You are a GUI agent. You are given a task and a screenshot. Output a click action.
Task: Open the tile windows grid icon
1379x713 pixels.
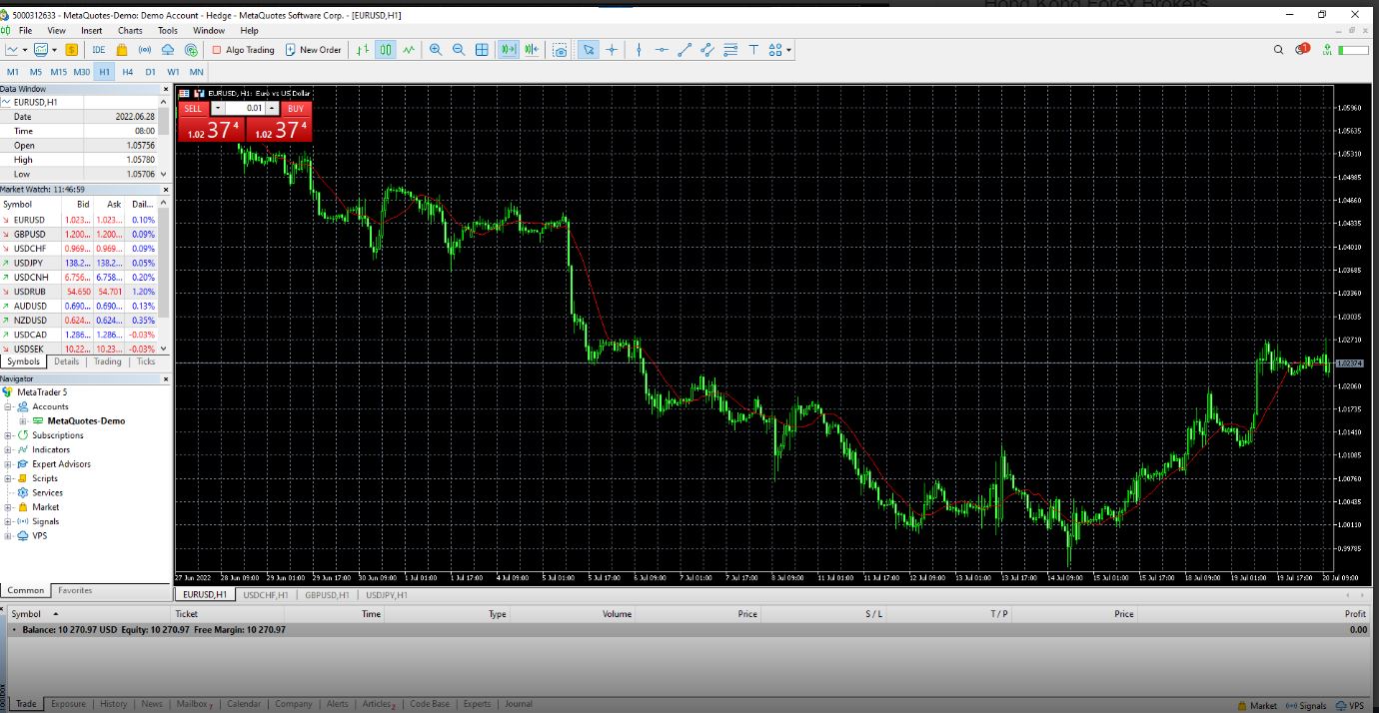482,50
